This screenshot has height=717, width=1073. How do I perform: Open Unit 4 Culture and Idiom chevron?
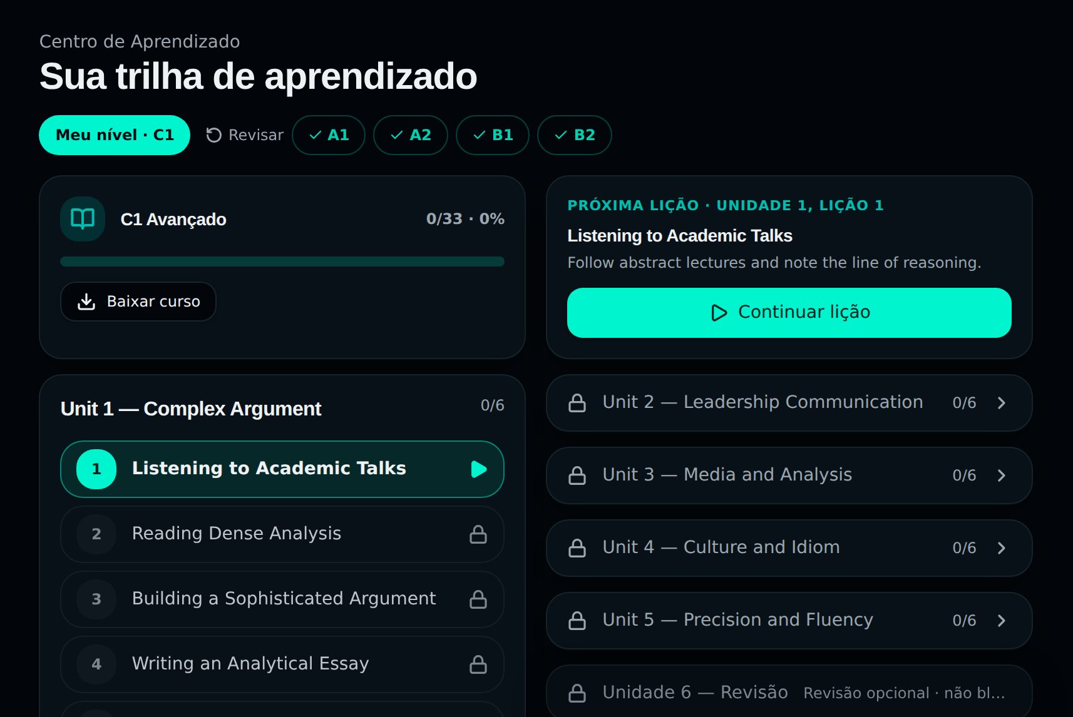coord(1002,548)
